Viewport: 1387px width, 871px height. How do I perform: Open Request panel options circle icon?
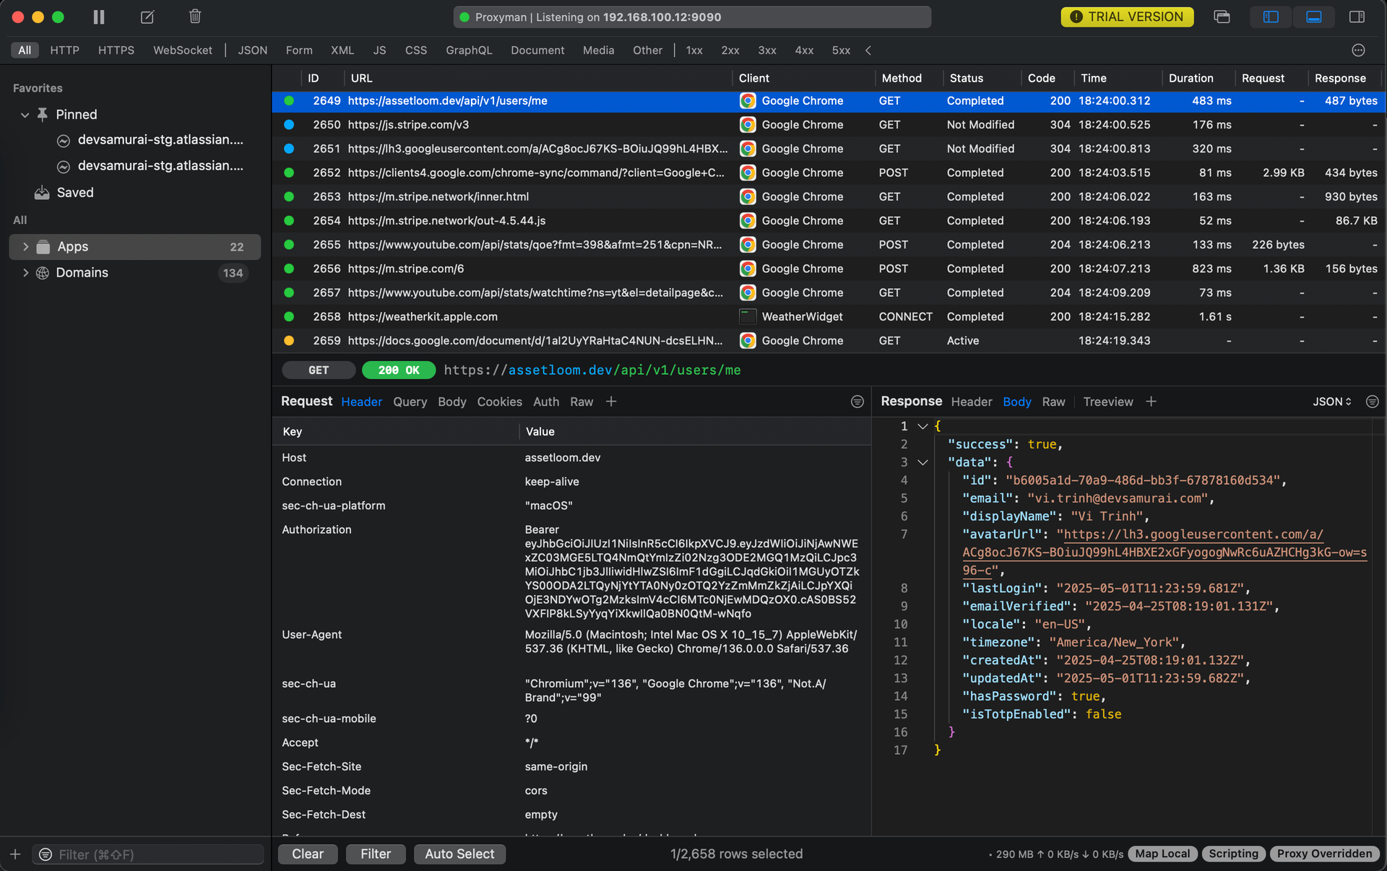857,402
